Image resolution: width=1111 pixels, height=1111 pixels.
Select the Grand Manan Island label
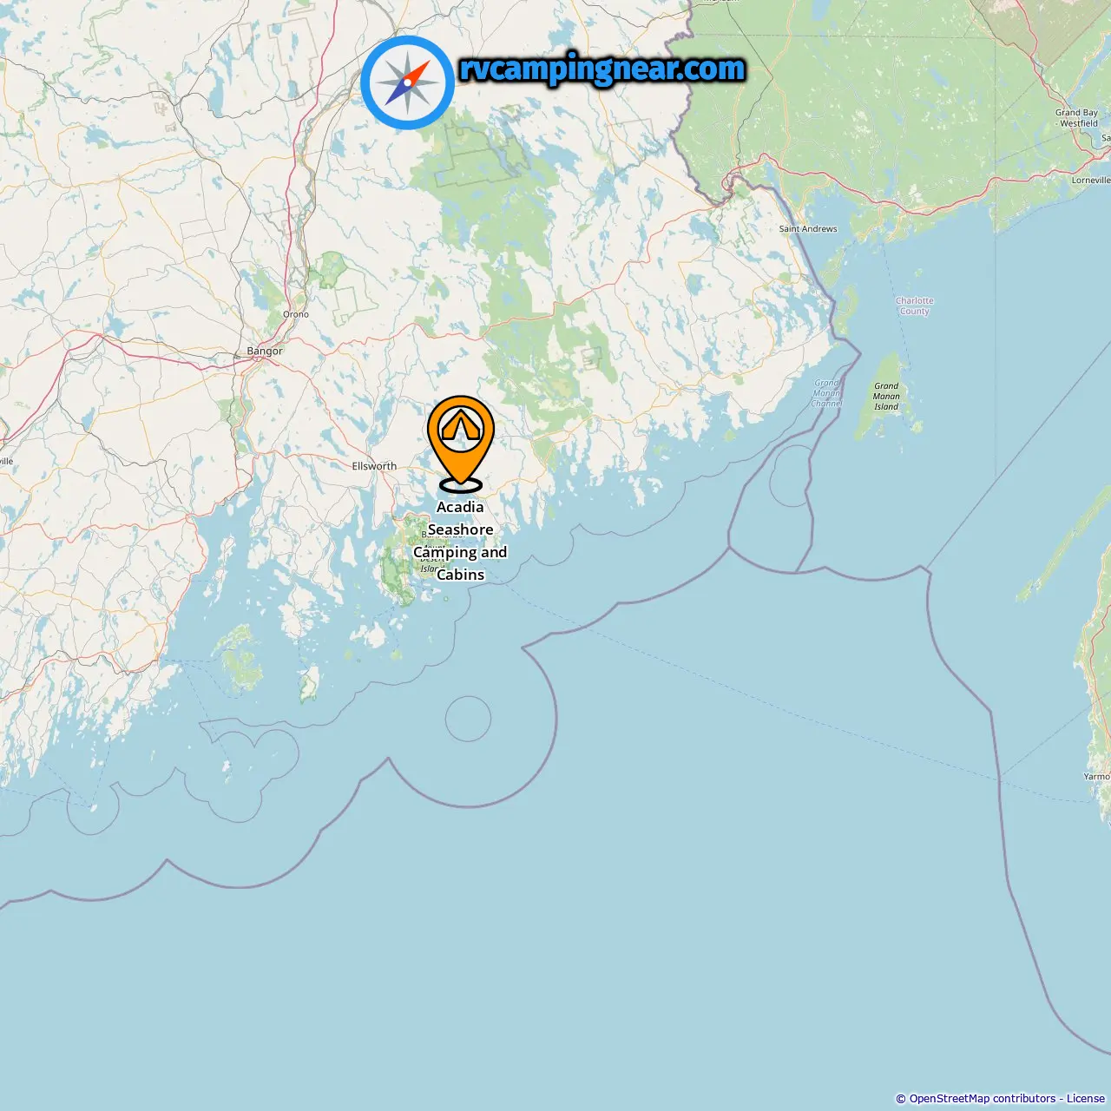coord(886,397)
